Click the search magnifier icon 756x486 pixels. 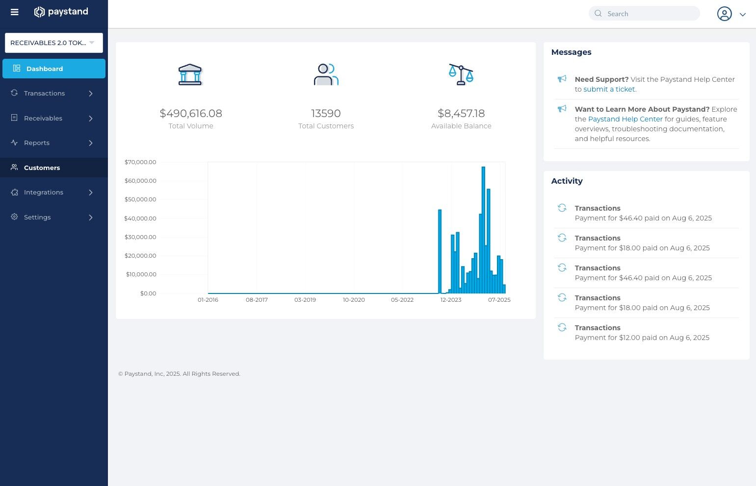click(598, 13)
